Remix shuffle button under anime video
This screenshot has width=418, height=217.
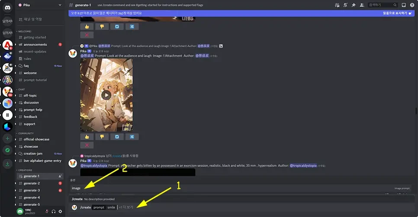(x=132, y=137)
